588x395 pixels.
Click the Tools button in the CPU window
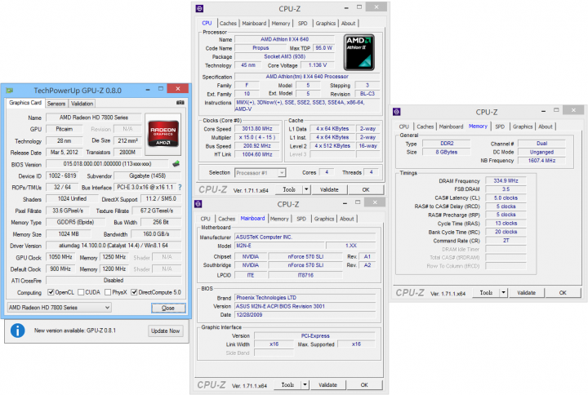[x=289, y=189]
